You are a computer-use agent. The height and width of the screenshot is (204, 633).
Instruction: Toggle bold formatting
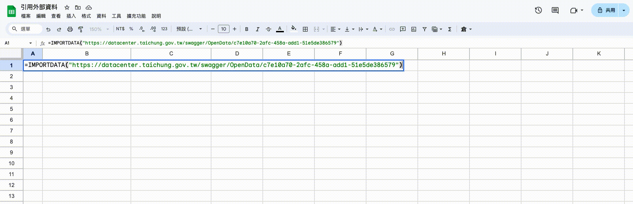coord(247,29)
